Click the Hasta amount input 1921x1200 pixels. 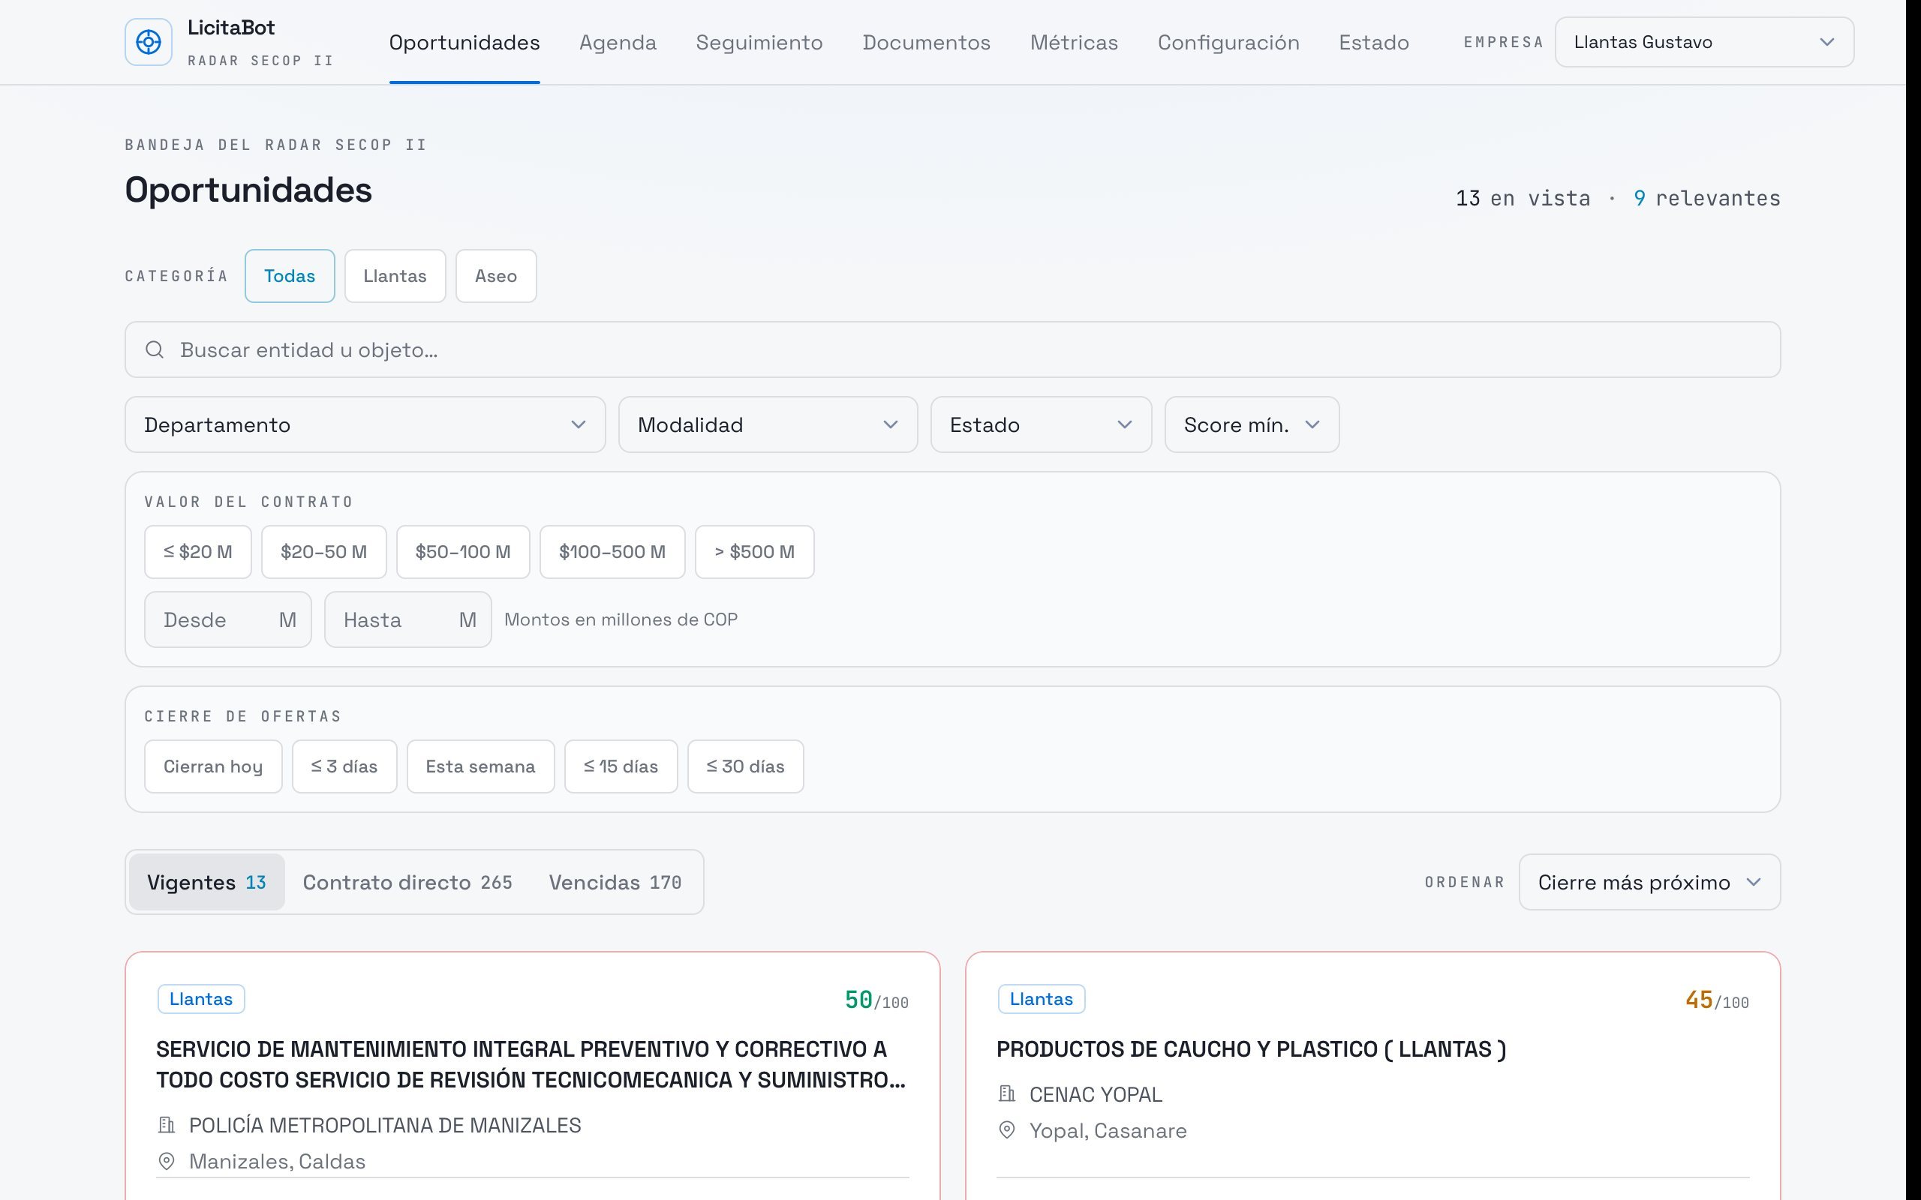[408, 619]
